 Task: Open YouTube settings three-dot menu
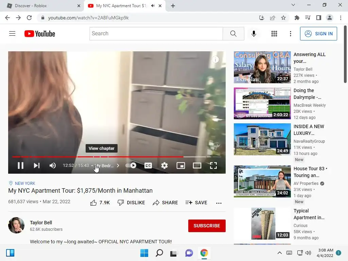point(291,34)
